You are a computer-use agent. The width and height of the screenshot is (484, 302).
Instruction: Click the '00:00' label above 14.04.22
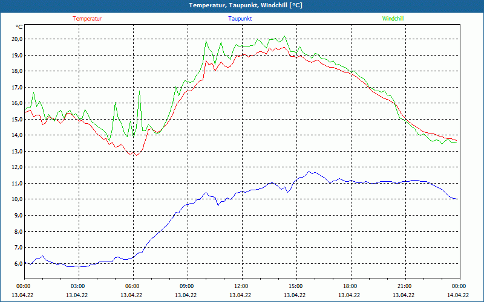point(460,286)
